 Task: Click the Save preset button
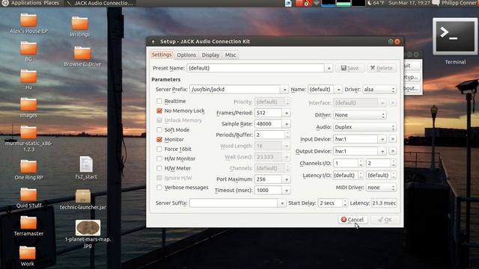click(x=350, y=68)
